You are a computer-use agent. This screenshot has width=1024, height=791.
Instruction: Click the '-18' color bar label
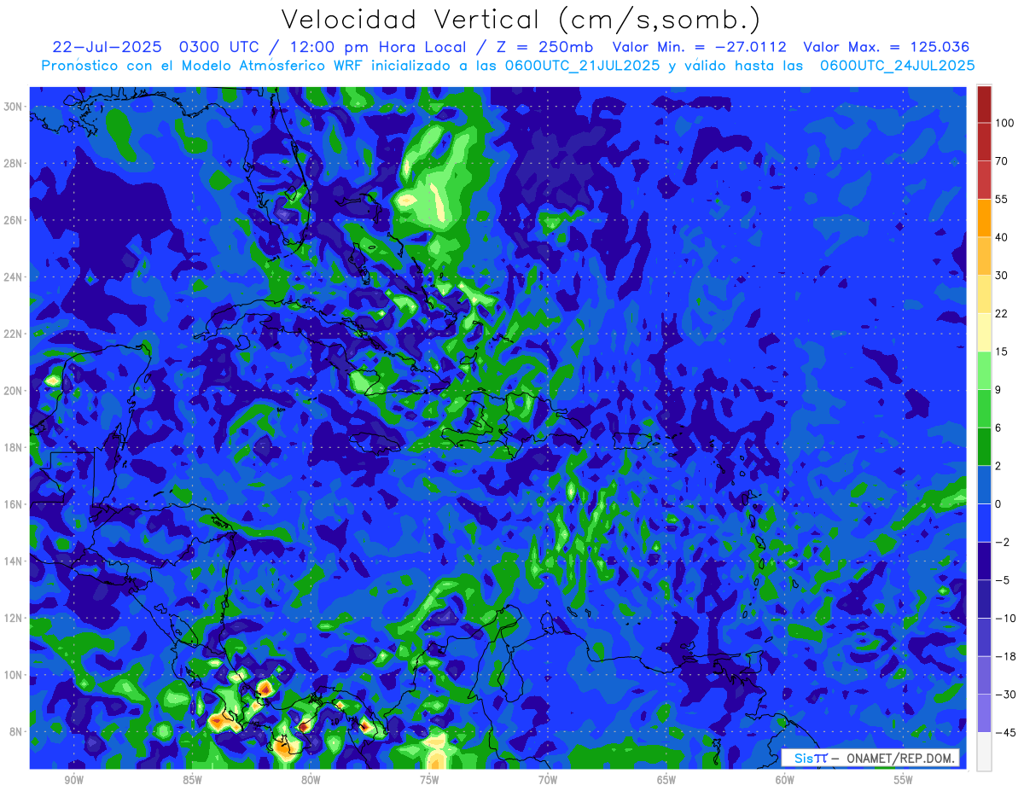coord(1004,656)
